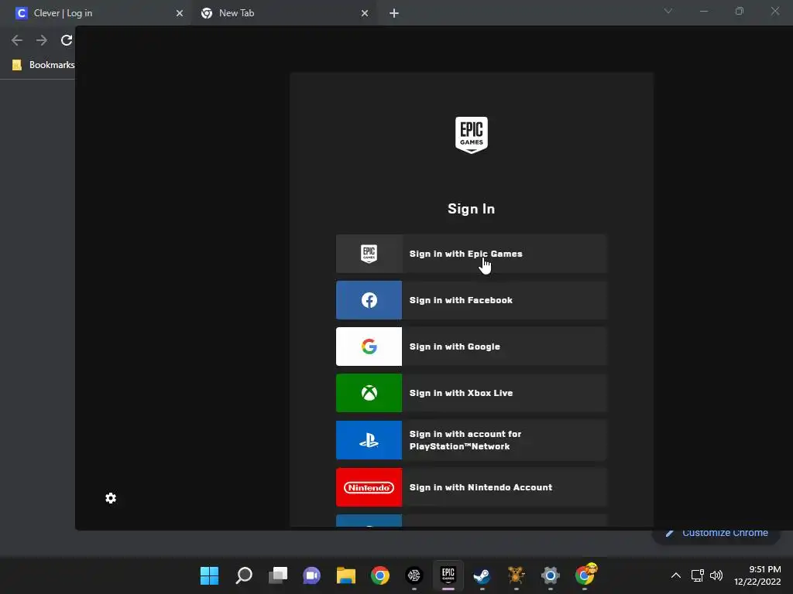Open Epic Games Launcher taskbar icon
The image size is (793, 594).
(448, 575)
